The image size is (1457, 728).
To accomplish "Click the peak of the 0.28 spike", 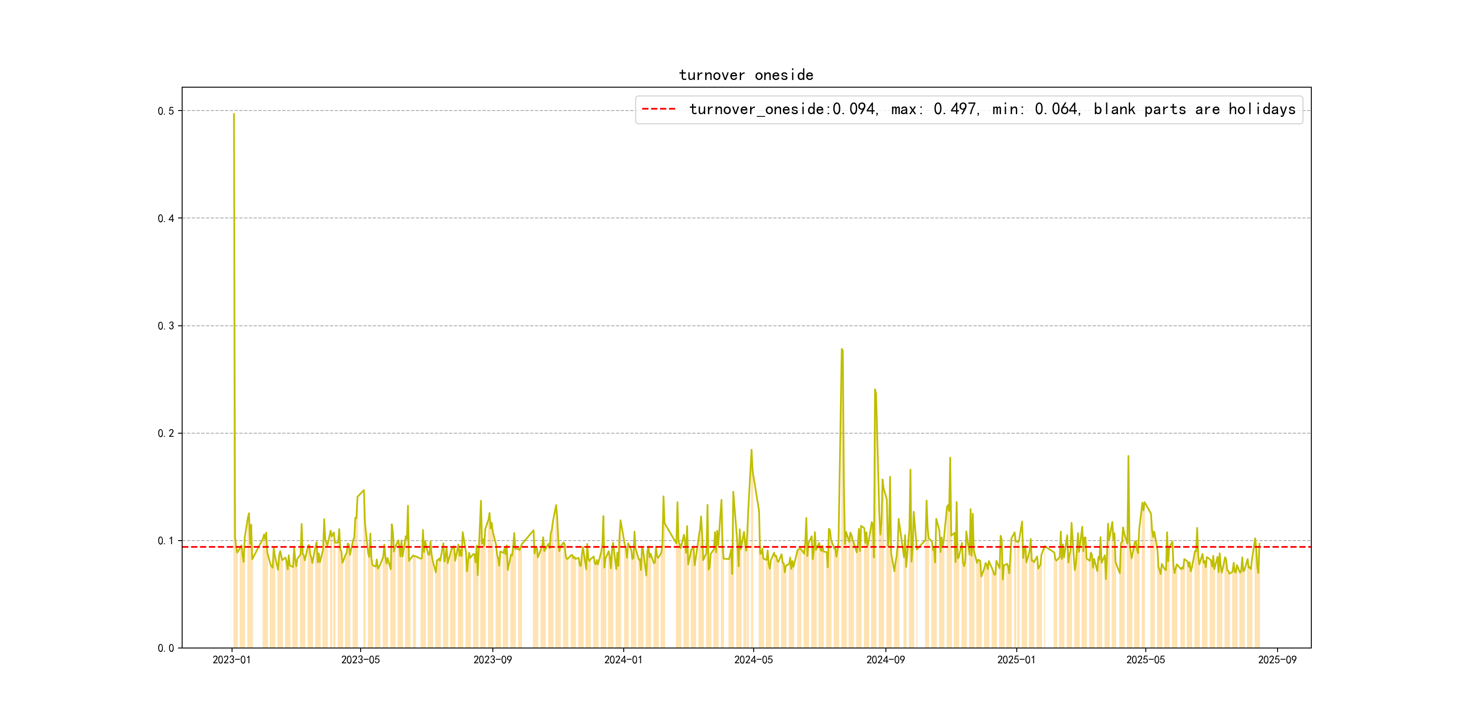I will [842, 350].
